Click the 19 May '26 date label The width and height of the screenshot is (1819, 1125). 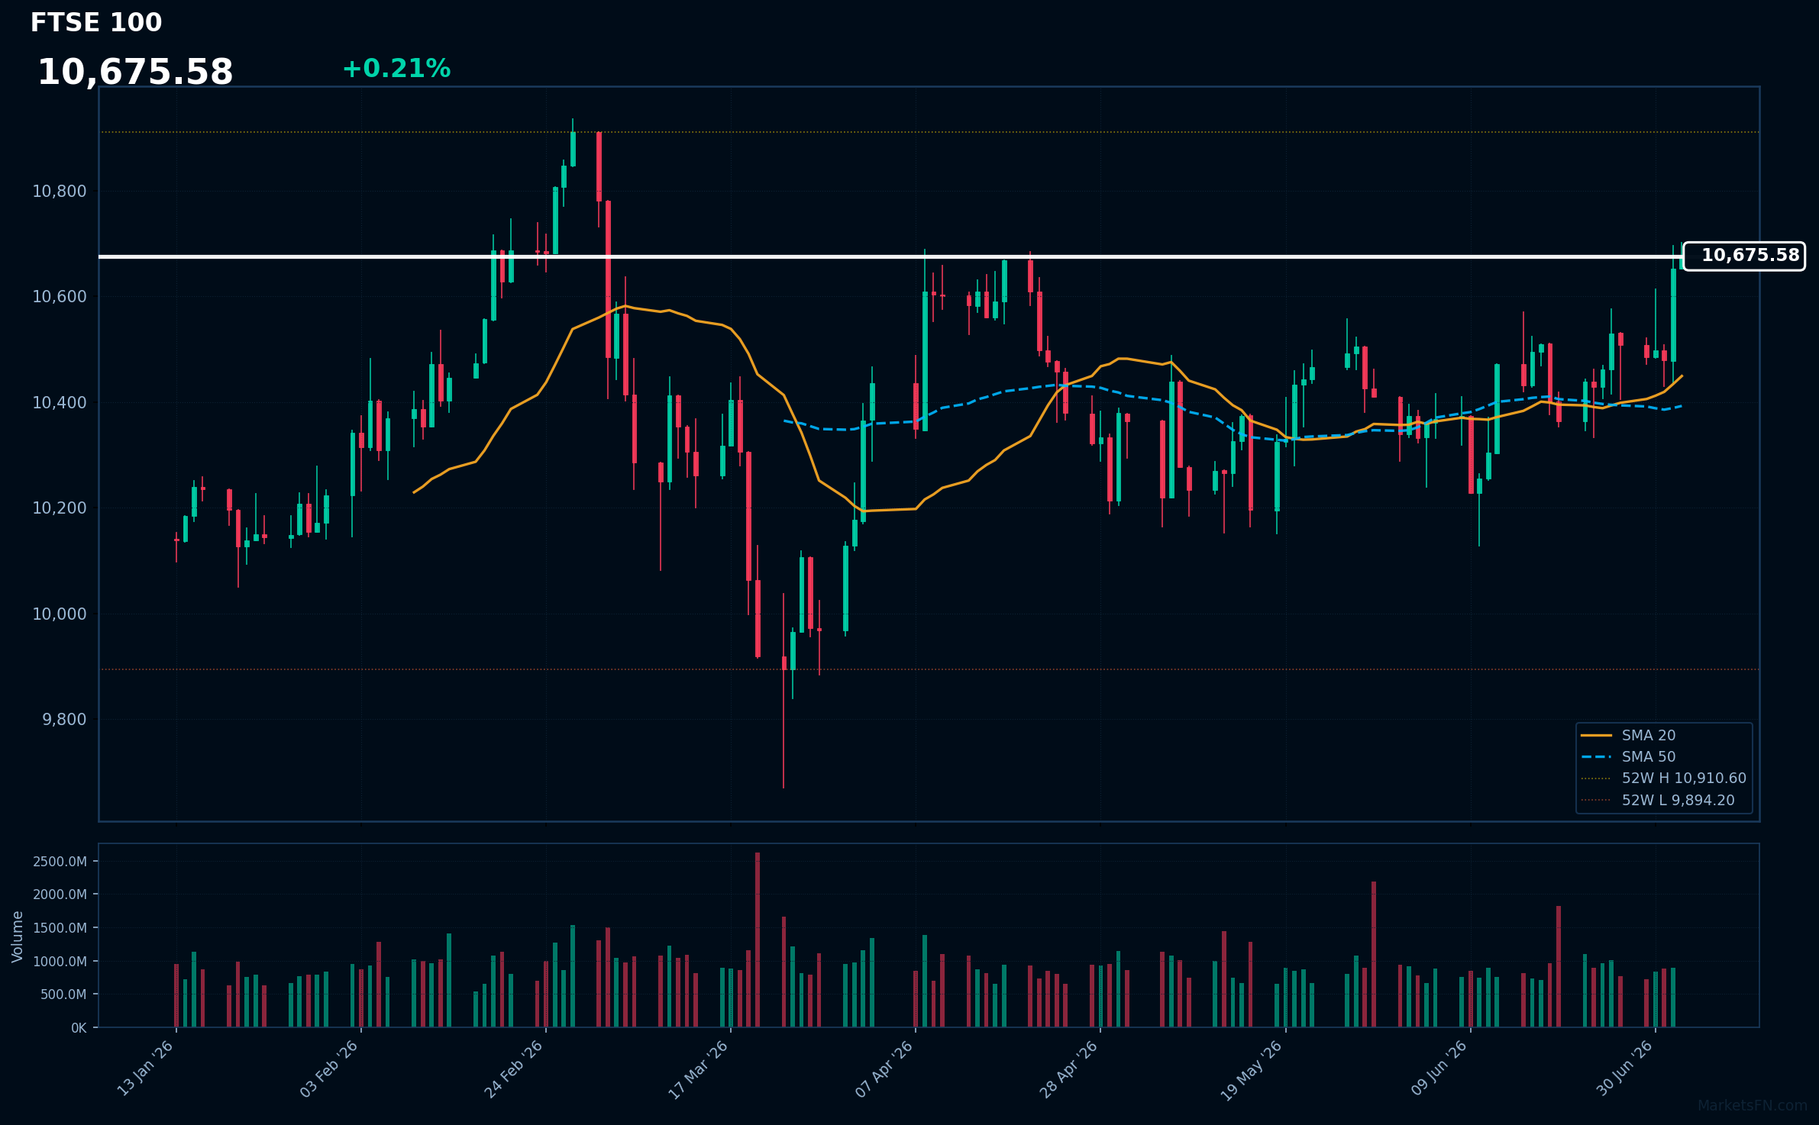coord(1252,1069)
